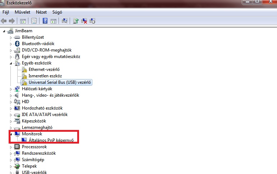Click the Billentyűzet keyboard icon
Screen dimensions: 277x174
click(17, 37)
